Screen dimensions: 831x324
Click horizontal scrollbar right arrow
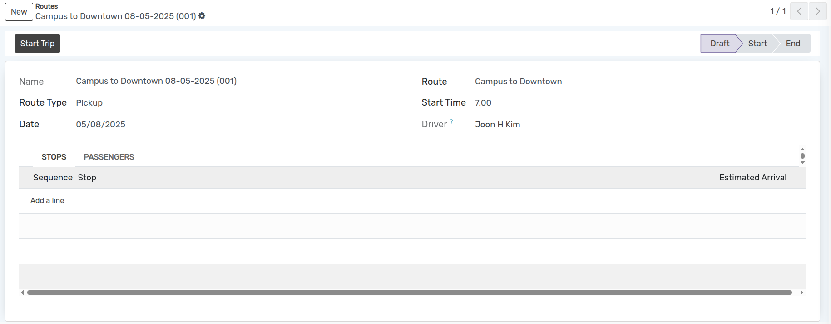pos(802,293)
